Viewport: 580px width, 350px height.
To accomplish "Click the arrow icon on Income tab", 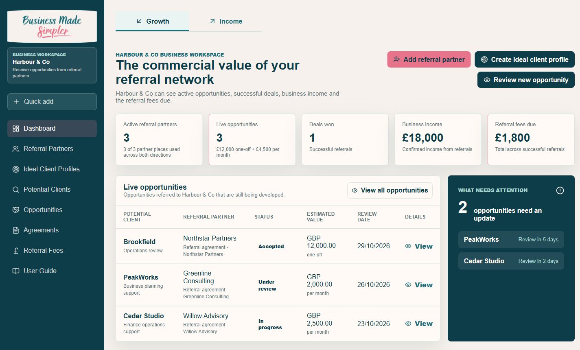I will (212, 21).
